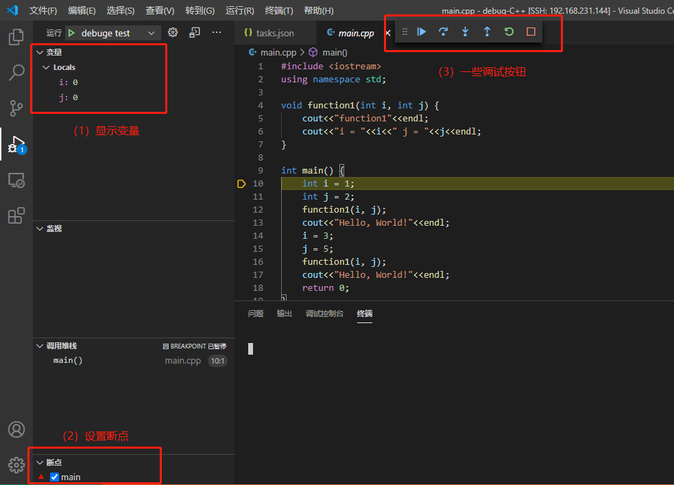Collapse the 调用堆栈 section
674x485 pixels.
click(x=40, y=346)
